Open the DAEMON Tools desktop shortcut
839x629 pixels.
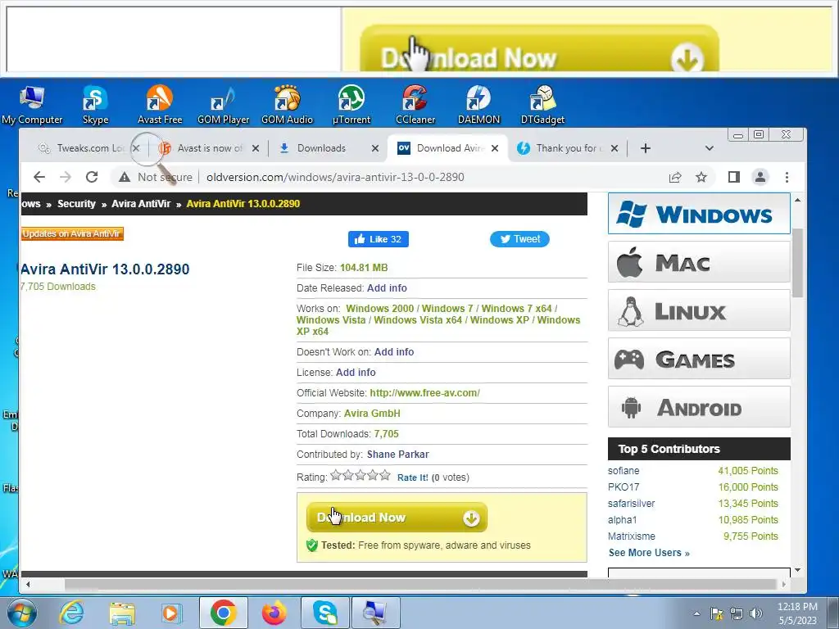pyautogui.click(x=478, y=104)
